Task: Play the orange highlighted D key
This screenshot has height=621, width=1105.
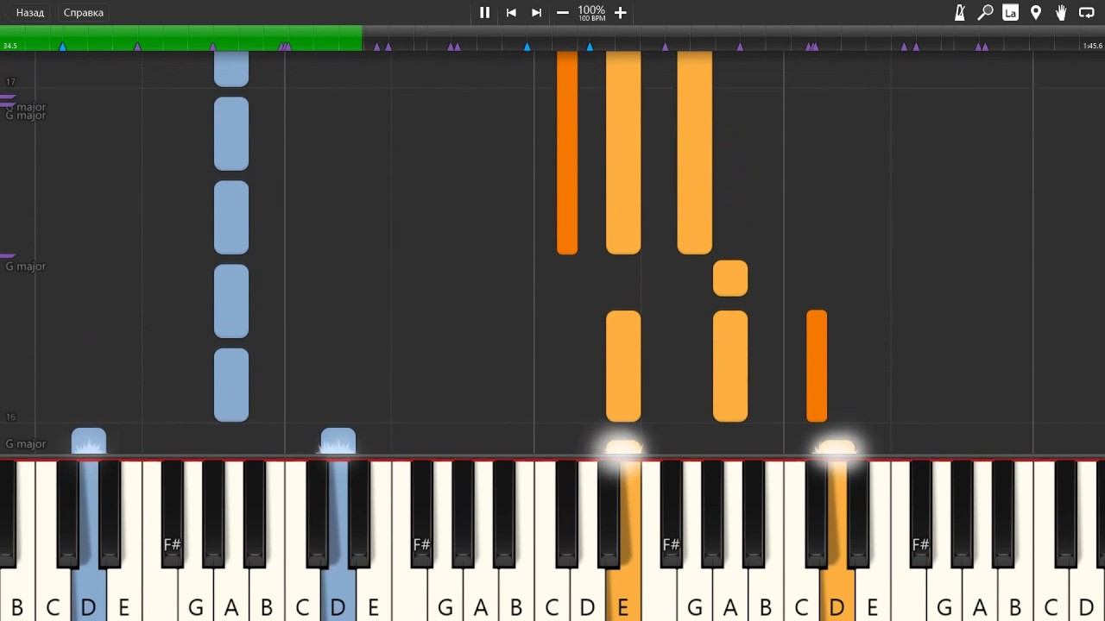Action: coord(837,595)
